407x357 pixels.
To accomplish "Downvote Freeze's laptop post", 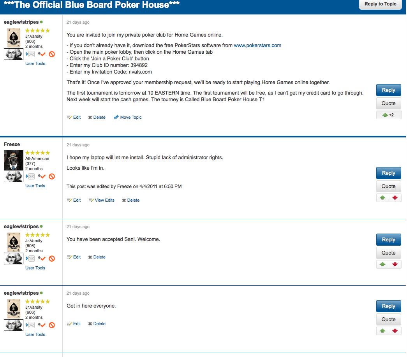I will tap(395, 198).
